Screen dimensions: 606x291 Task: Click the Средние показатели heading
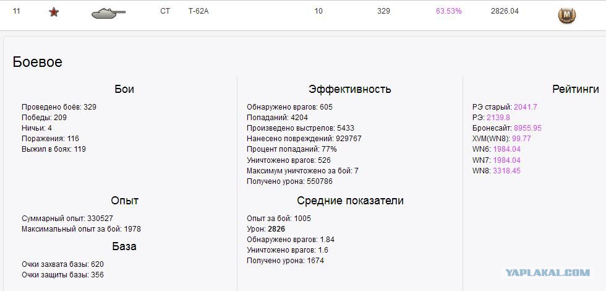coord(350,201)
